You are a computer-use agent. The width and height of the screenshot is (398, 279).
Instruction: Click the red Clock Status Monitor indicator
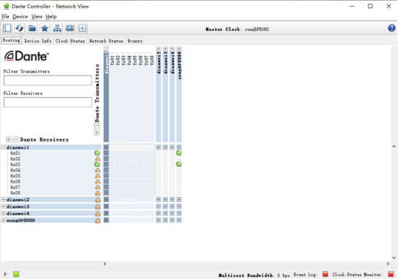point(391,274)
